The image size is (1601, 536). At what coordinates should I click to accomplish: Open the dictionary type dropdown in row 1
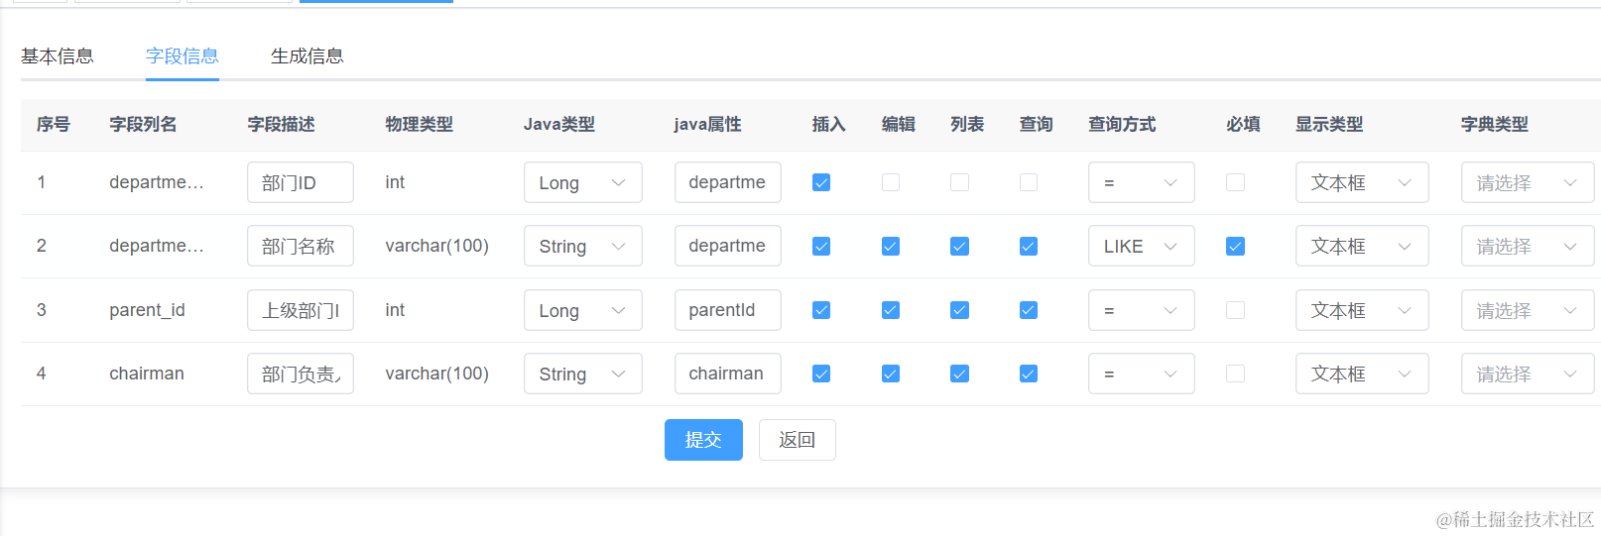point(1527,182)
